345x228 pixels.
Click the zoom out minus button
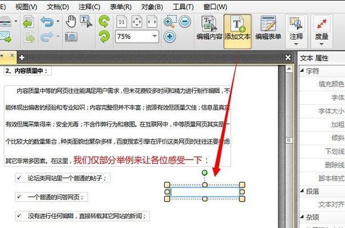pyautogui.click(x=185, y=22)
